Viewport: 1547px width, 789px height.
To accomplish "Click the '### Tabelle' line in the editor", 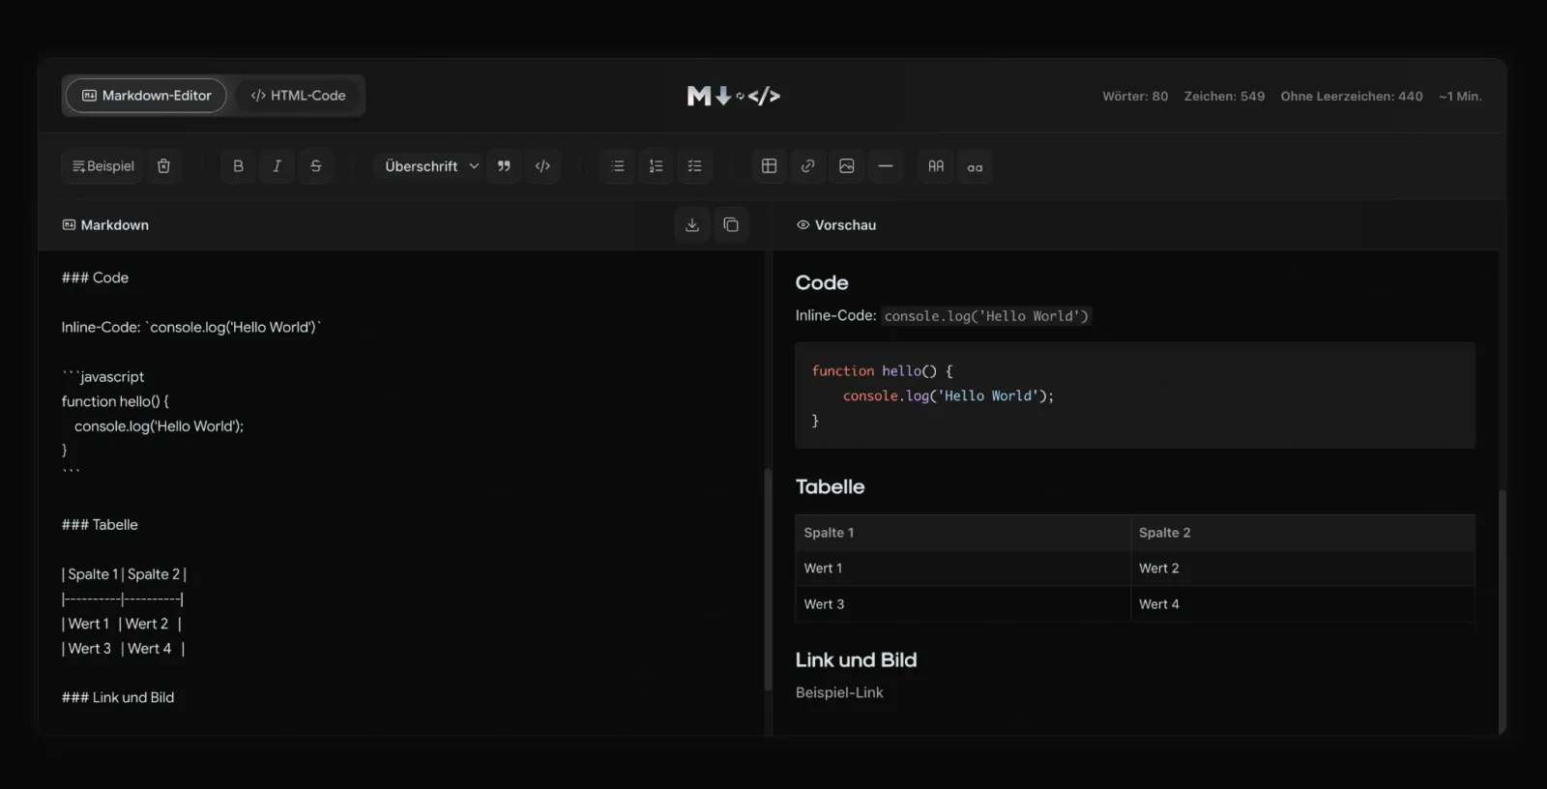I will (100, 525).
